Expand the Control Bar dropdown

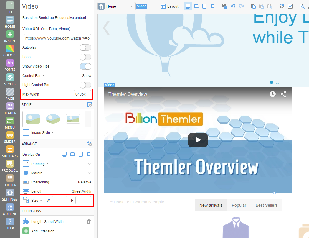(x=33, y=76)
